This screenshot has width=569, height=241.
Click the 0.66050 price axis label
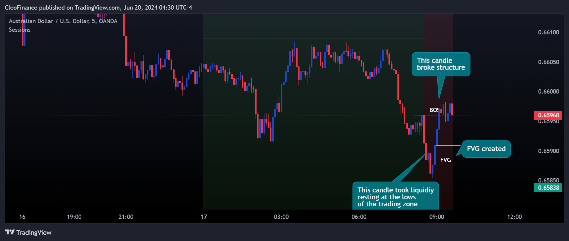(x=549, y=62)
